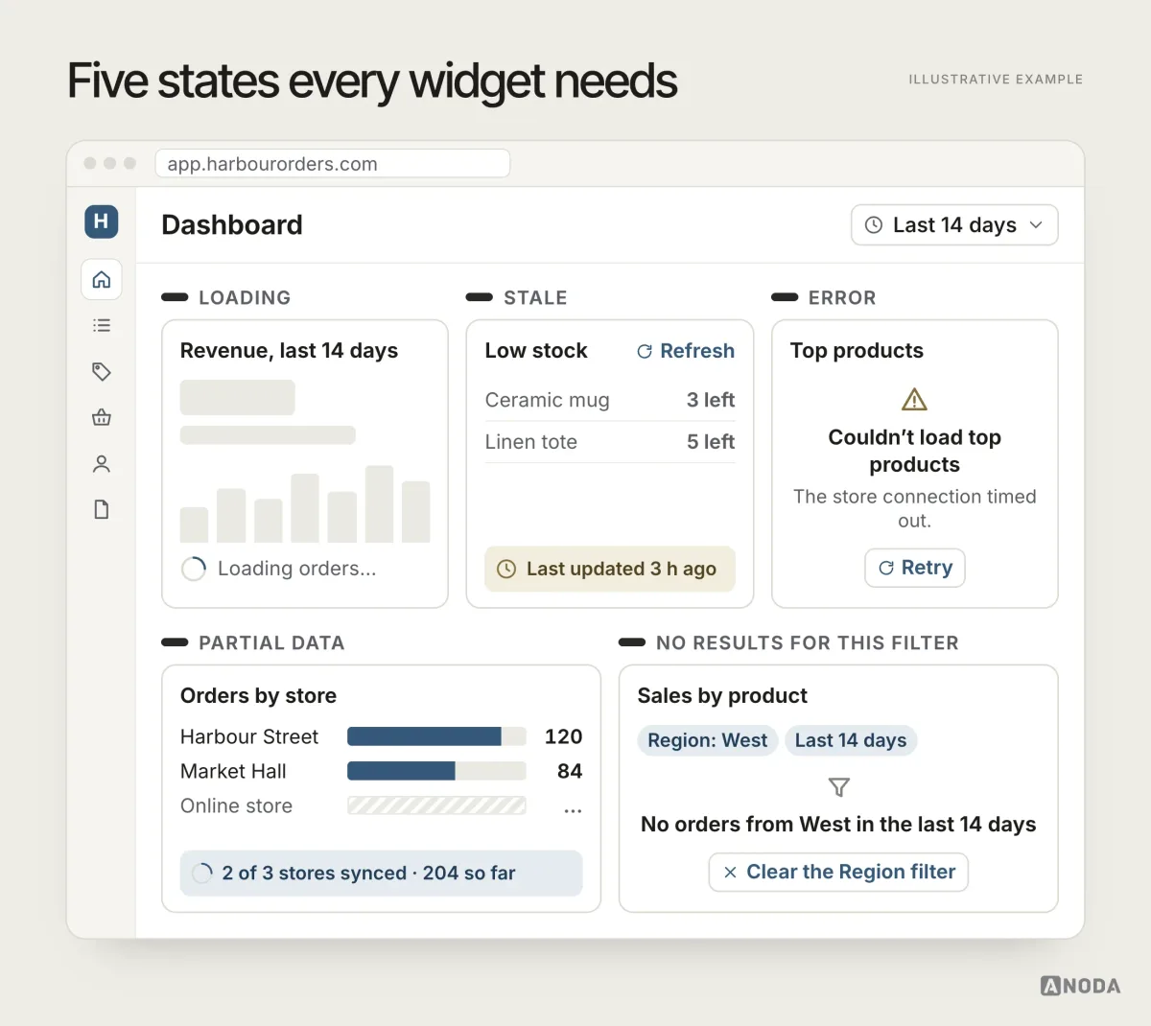The image size is (1151, 1026).
Task: Click the address bar app.harbourorders.com
Action: pyautogui.click(x=333, y=164)
